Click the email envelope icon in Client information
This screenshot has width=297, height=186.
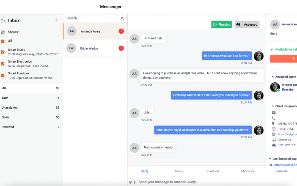(x=274, y=113)
